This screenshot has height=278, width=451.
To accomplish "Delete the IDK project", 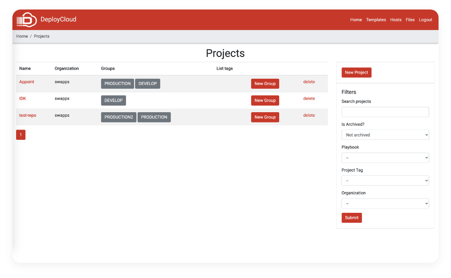I will click(309, 99).
